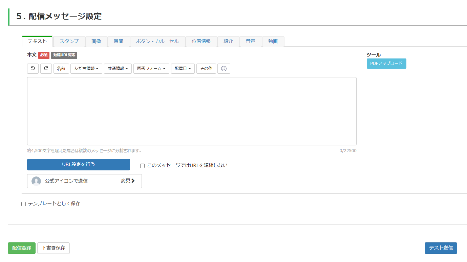The image size is (467, 262).
Task: Open the emoji picker smiley icon
Action: [x=224, y=69]
